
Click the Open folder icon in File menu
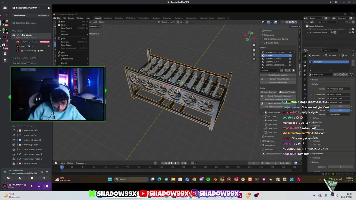click(59, 25)
